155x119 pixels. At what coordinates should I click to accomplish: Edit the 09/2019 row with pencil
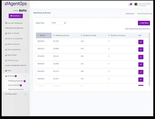tap(141, 42)
